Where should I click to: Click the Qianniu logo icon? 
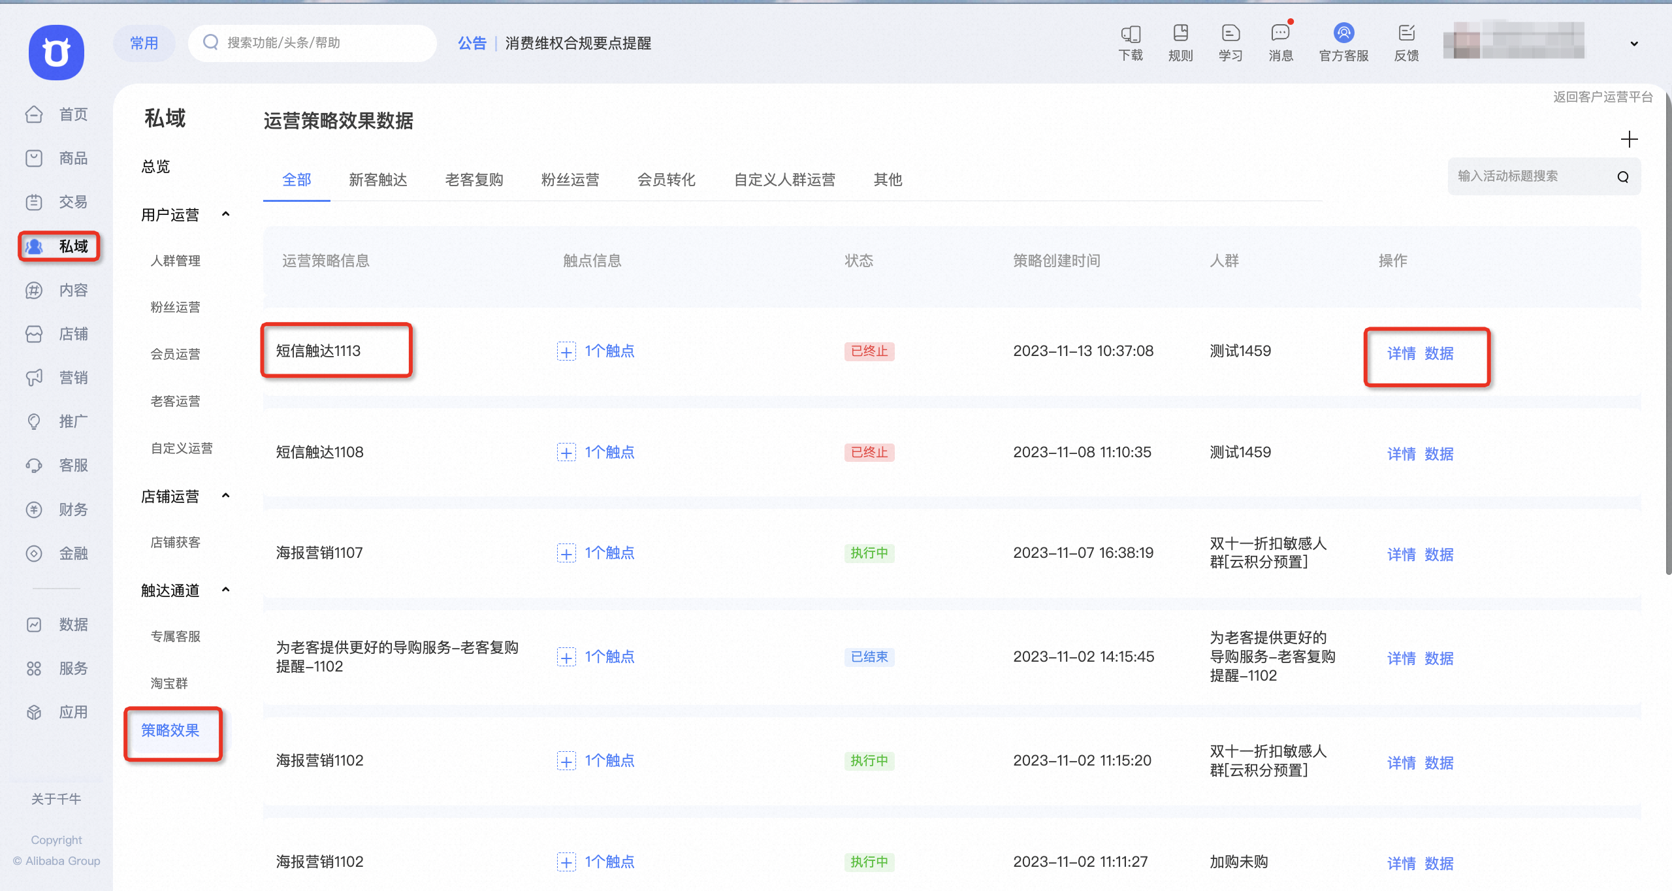(56, 52)
